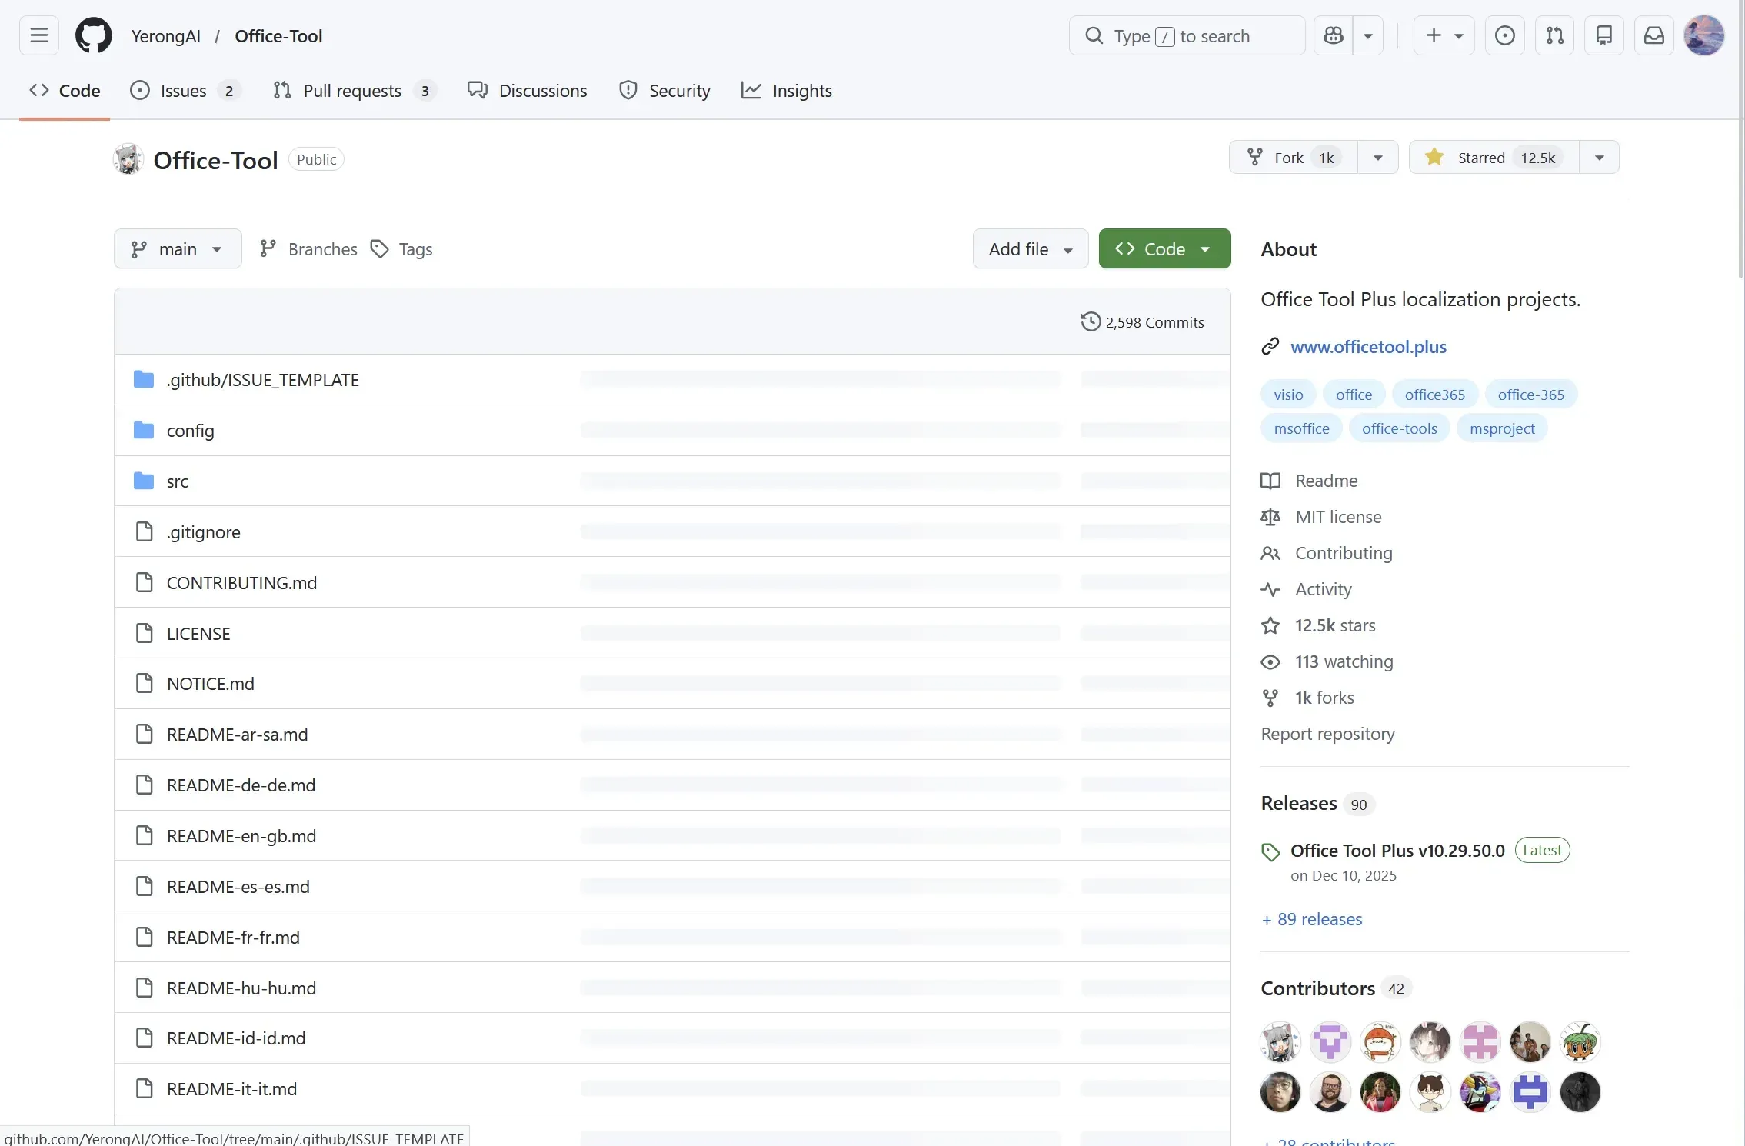
Task: Select the office-tools topic tag
Action: point(1399,428)
